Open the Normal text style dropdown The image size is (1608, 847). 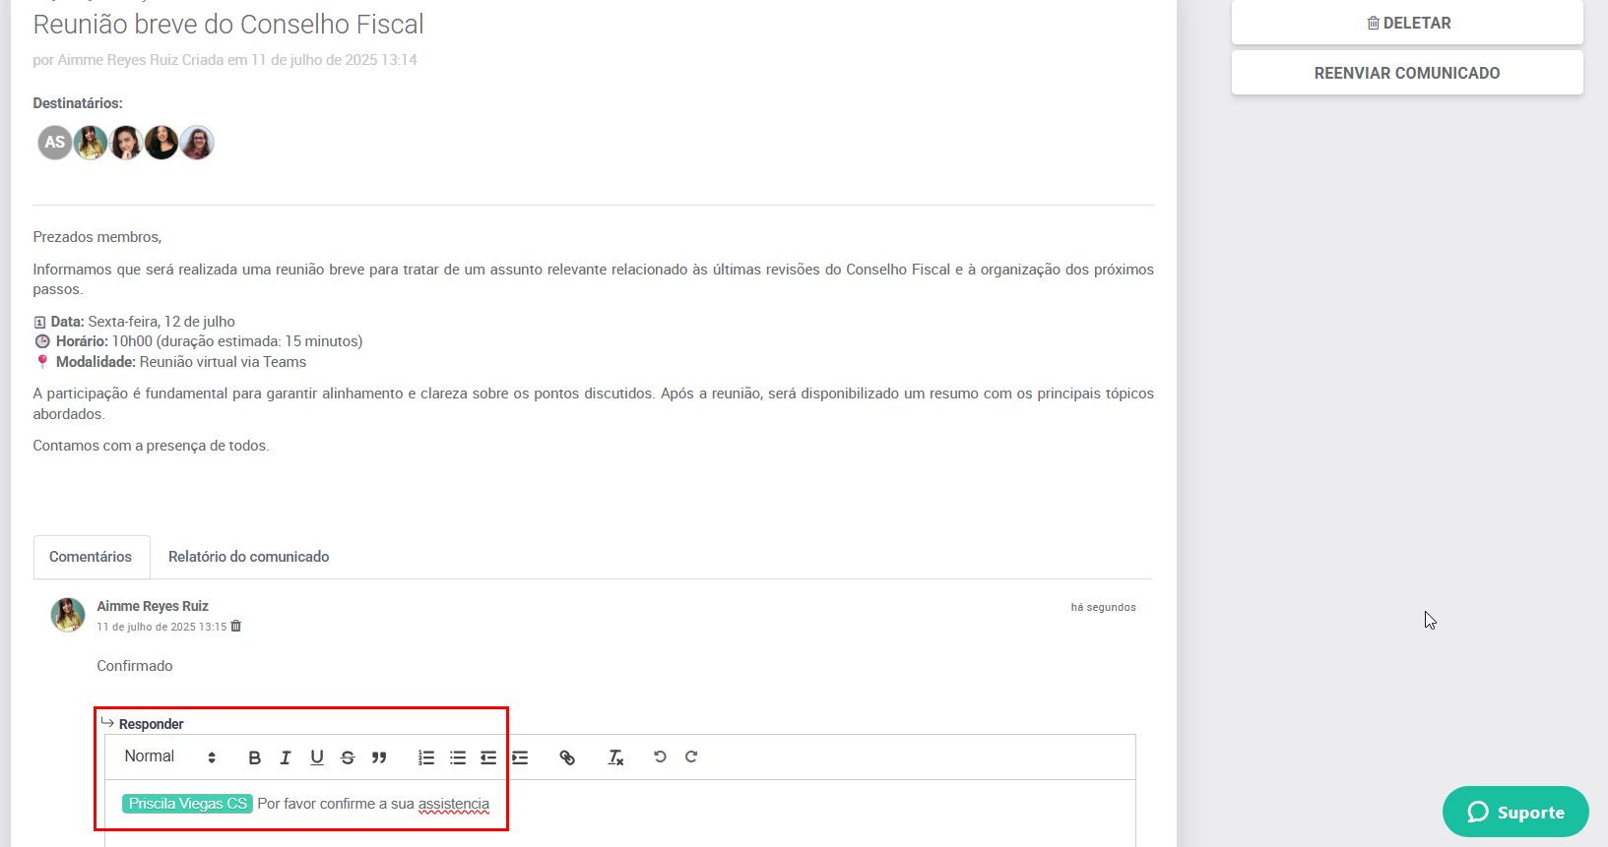click(x=169, y=756)
